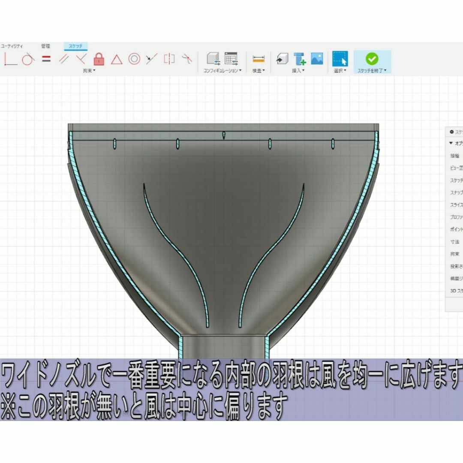The width and height of the screenshot is (463, 463).
Task: Lock geometry with the Fix/UnFix constraint
Action: [x=99, y=58]
